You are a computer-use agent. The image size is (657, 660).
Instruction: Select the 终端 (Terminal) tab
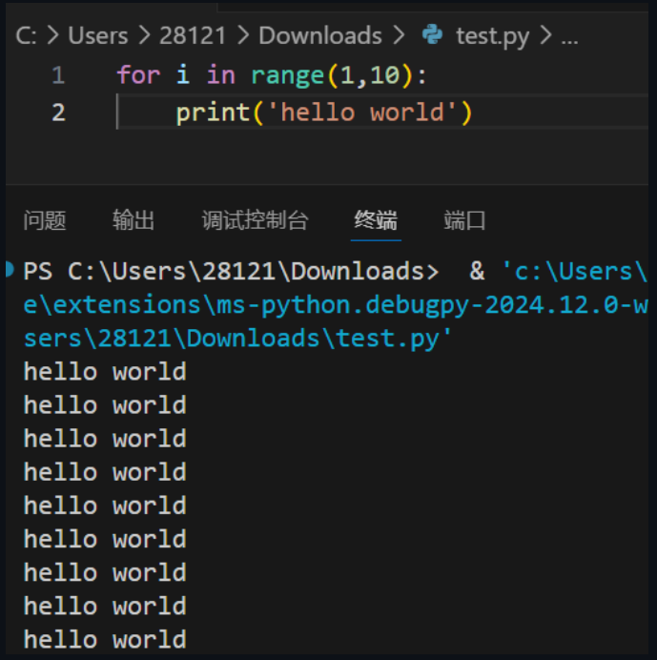376,220
